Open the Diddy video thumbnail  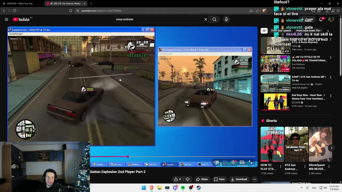(x=275, y=45)
